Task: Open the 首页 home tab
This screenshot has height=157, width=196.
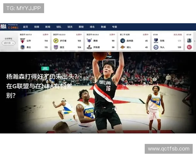Action: coord(25,27)
